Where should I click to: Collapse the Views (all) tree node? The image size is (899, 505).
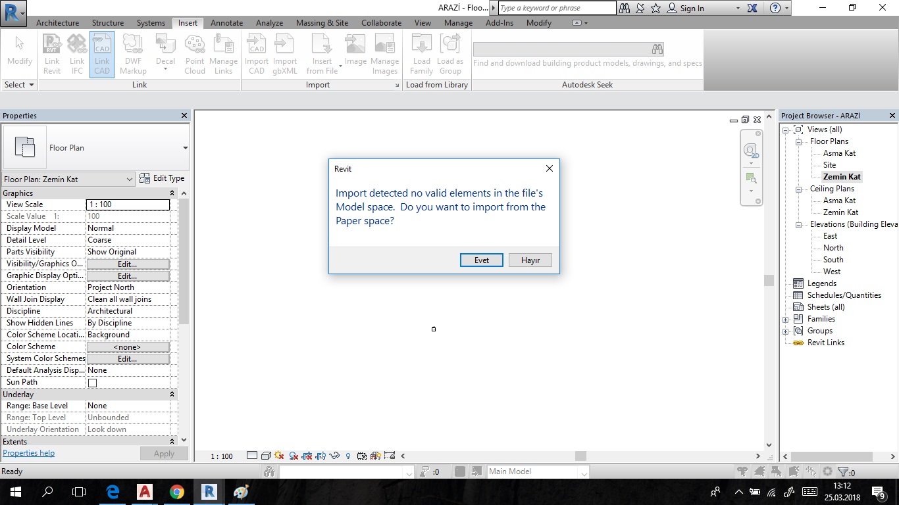[x=786, y=130]
